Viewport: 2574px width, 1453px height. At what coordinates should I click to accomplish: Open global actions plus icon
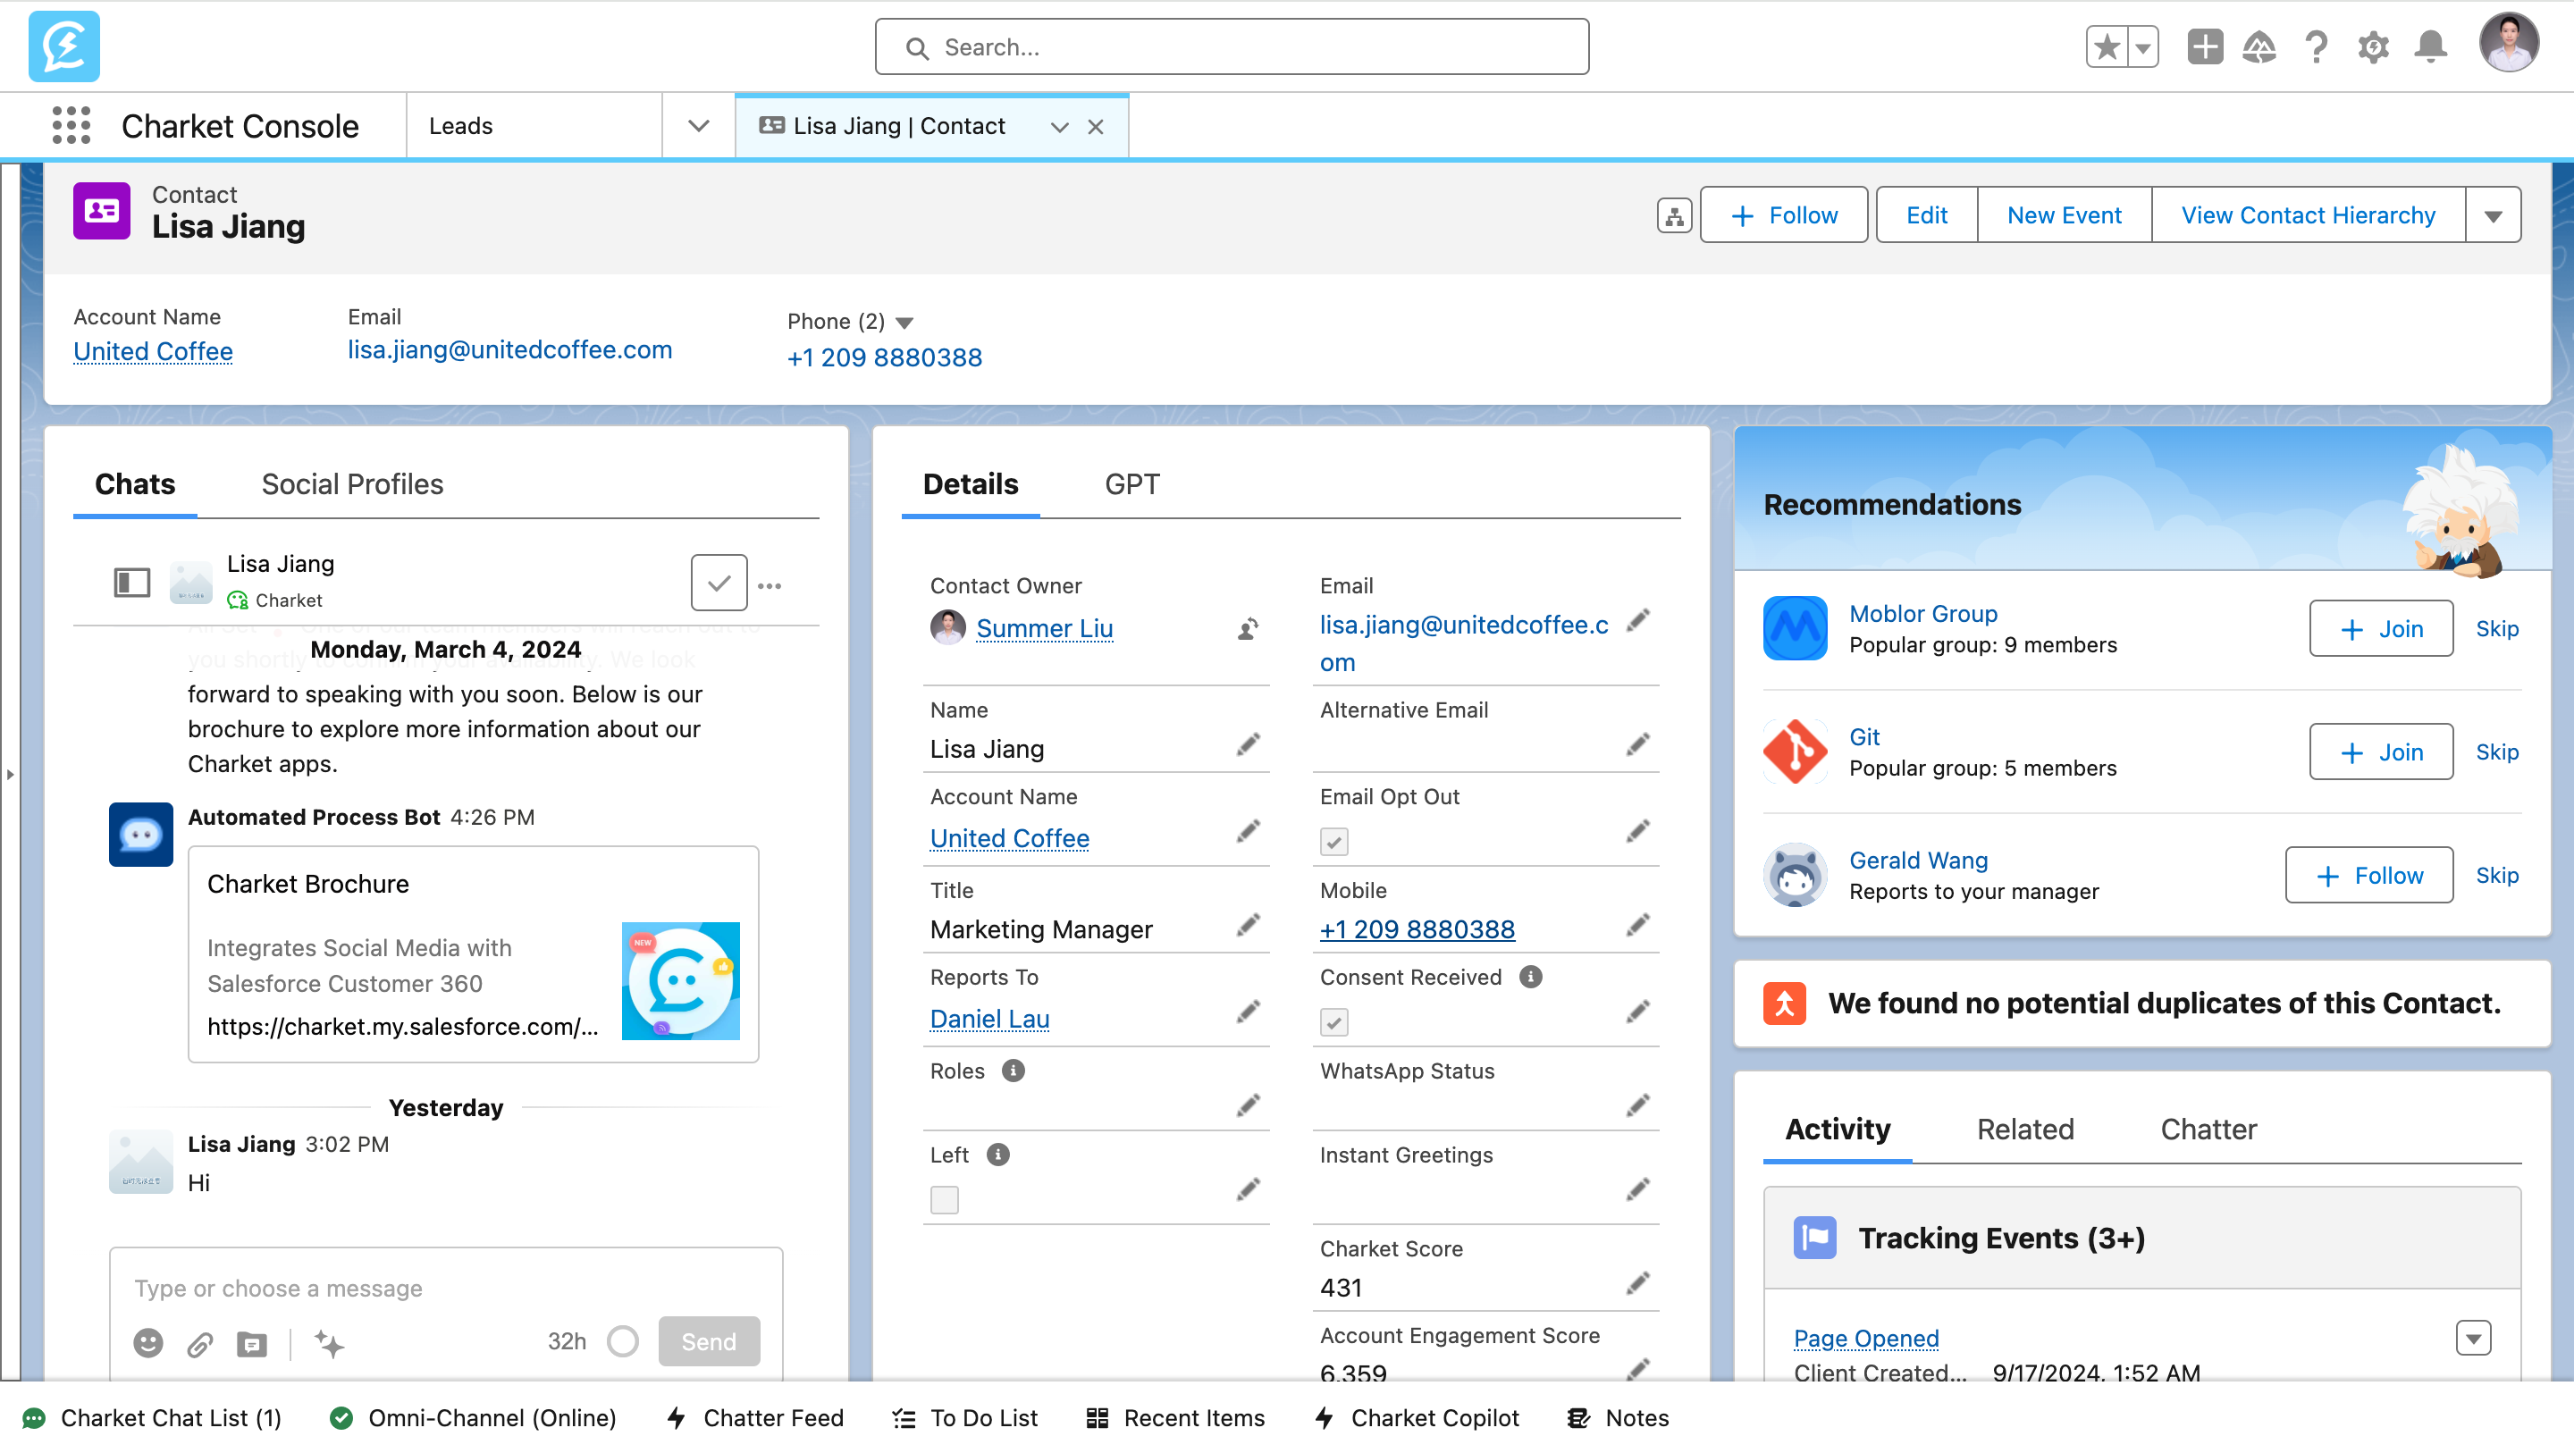coord(2204,46)
